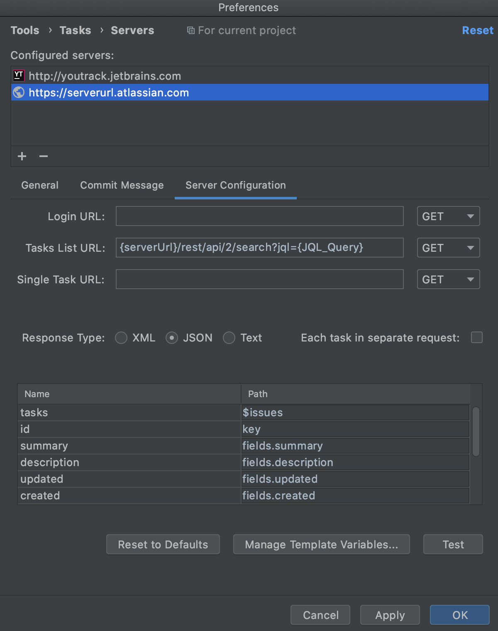This screenshot has width=498, height=631.
Task: Click the Servers breadcrumb
Action: coord(132,30)
